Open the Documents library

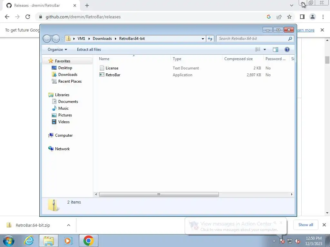[68, 102]
